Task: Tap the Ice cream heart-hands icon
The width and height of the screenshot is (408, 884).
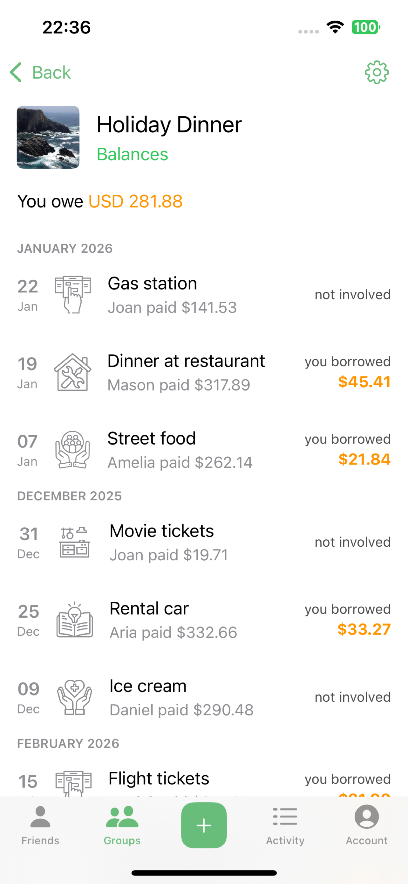Action: 74,697
